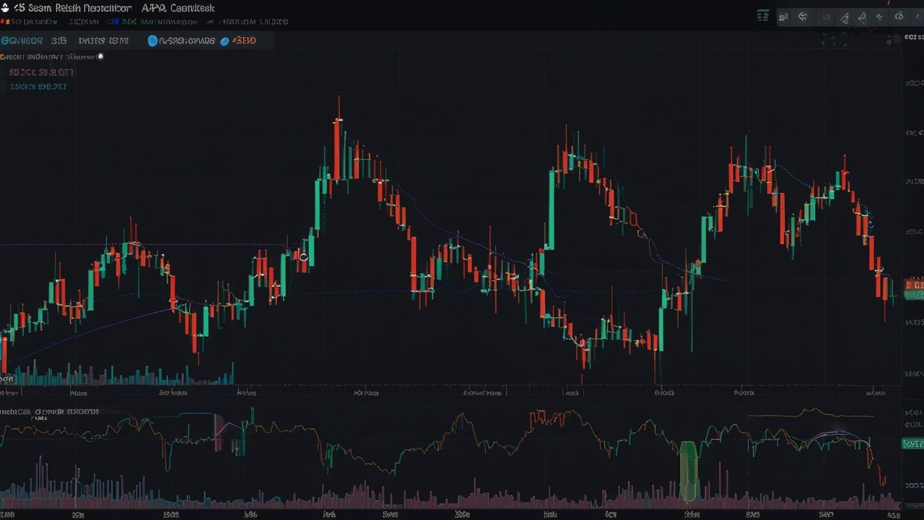This screenshot has height=520, width=924.
Task: Select the grey numeric tab next to the cyan symbol
Action: [59, 41]
